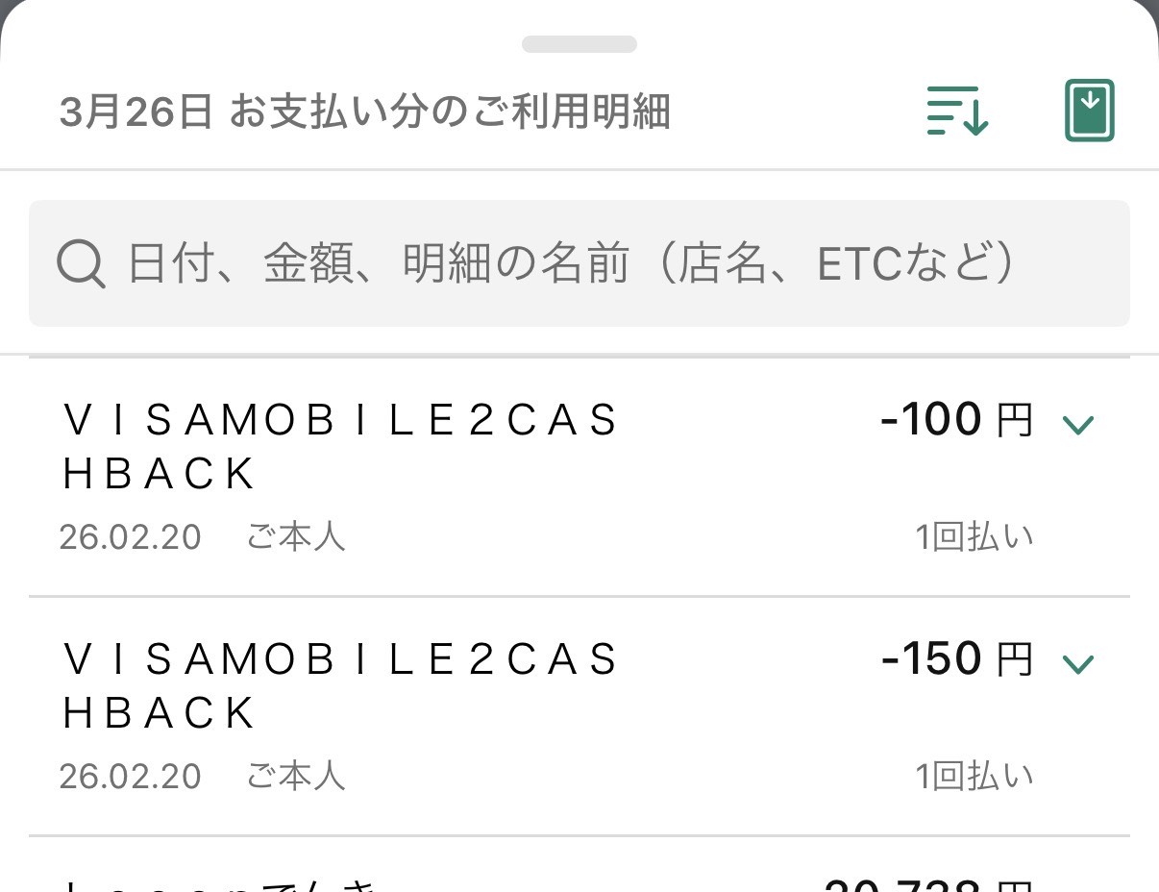Open first VISAMOBILE2CASHBACK transaction entry
Viewport: 1159px width, 892px height.
pos(341,447)
